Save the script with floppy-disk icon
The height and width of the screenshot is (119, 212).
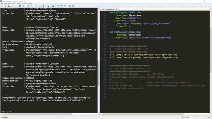(x=9, y=6)
